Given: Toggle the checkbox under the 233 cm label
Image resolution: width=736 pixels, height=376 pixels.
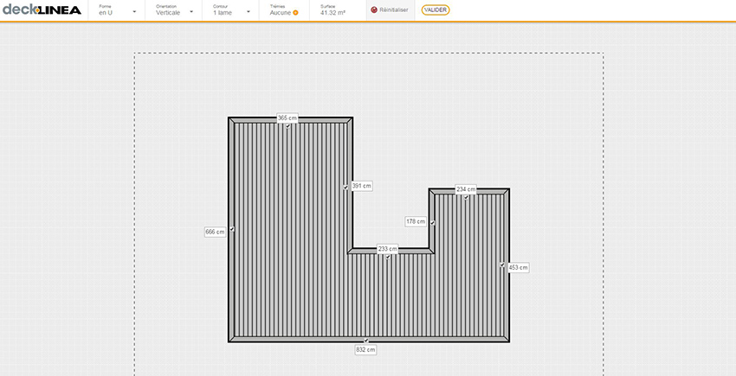Looking at the screenshot, I should (388, 257).
